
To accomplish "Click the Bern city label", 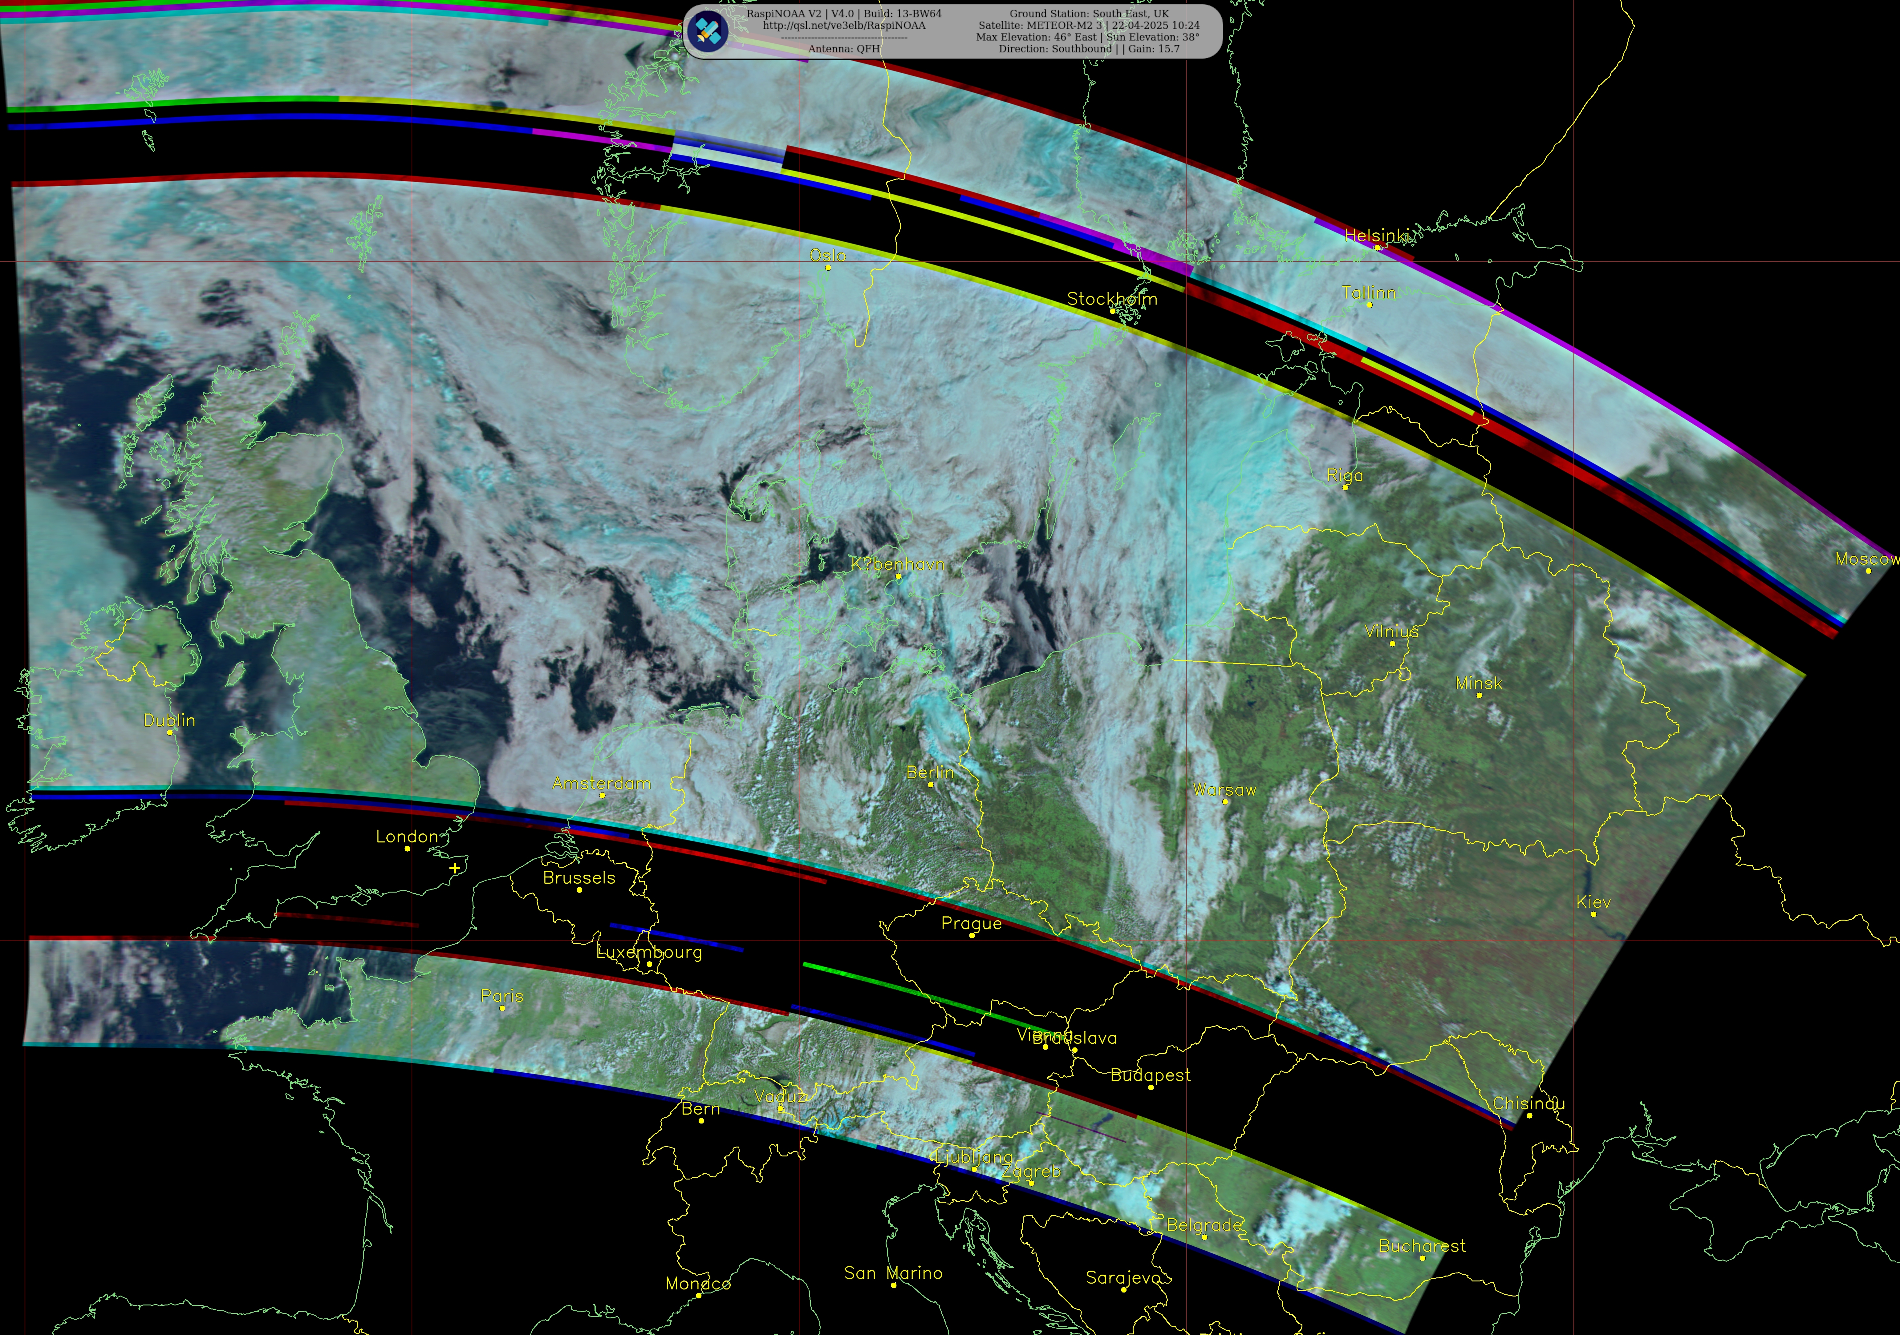I will coord(700,1109).
